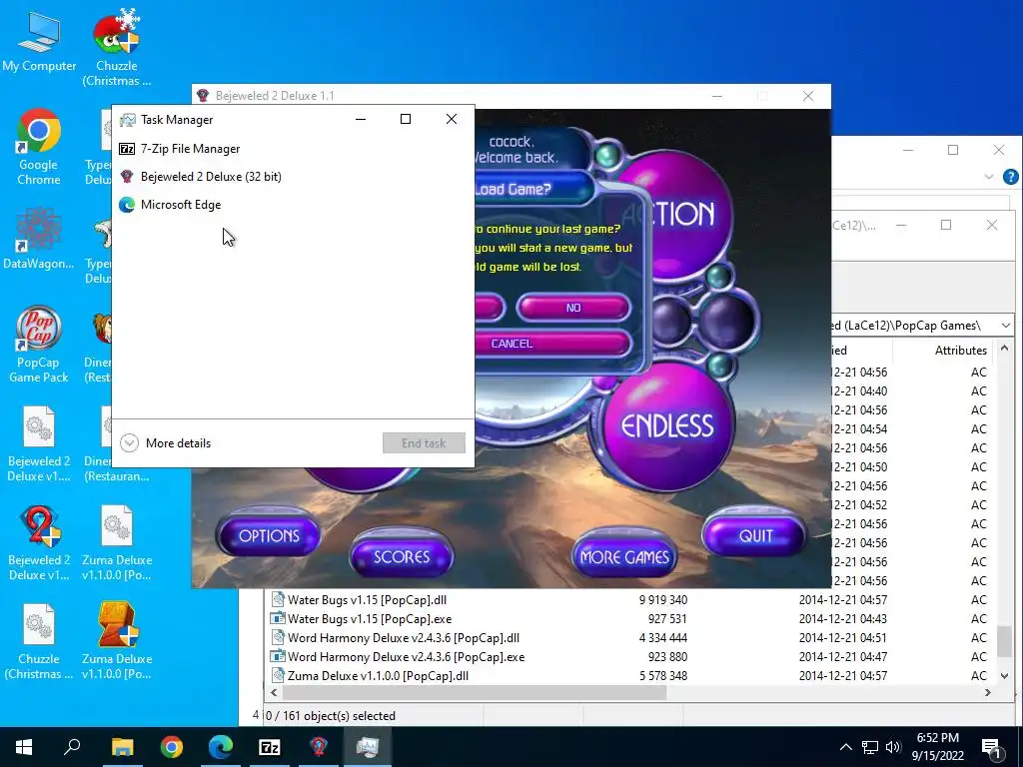Switch to Bejeweled 2 taskbar icon
1023x767 pixels.
coord(319,747)
